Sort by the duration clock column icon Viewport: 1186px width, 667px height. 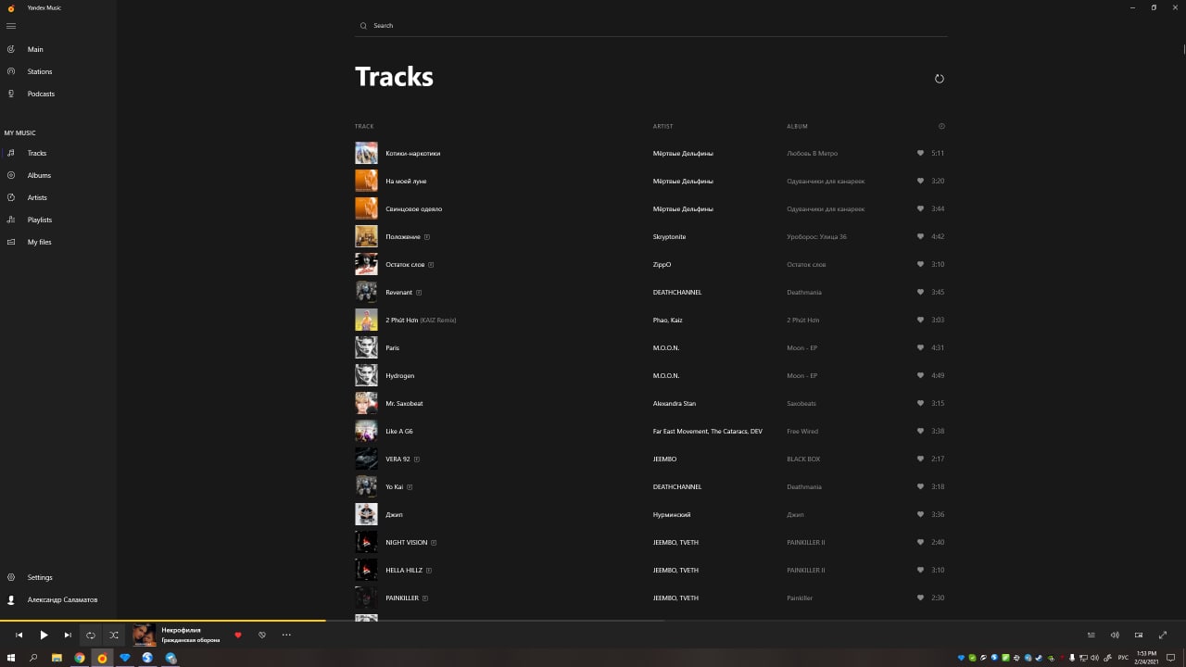(x=941, y=126)
